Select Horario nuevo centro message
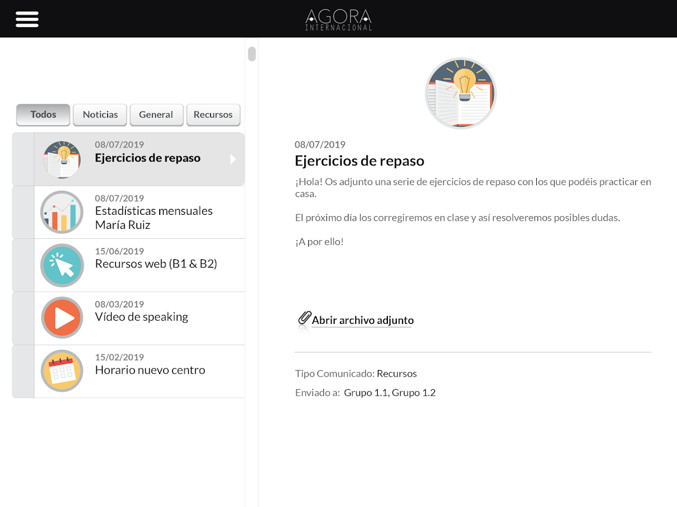This screenshot has height=507, width=677. (x=139, y=371)
